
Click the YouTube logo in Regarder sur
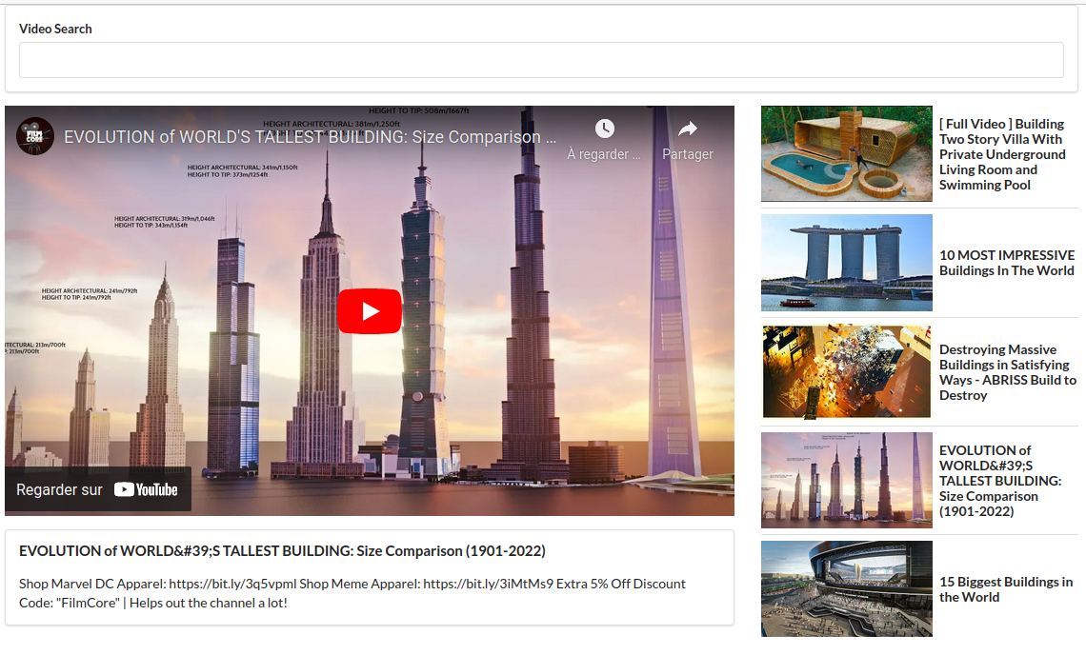(x=146, y=489)
